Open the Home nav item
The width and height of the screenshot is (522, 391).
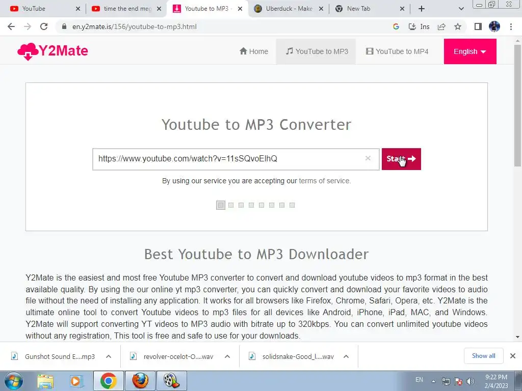point(254,51)
